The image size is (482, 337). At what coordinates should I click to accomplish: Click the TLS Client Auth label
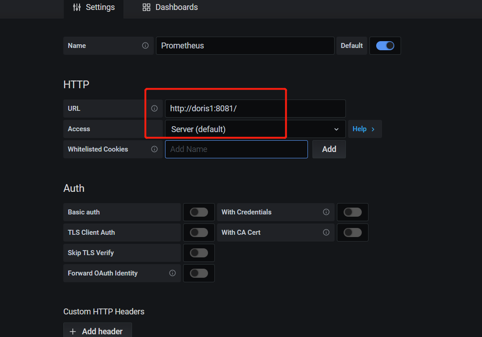[x=91, y=233]
